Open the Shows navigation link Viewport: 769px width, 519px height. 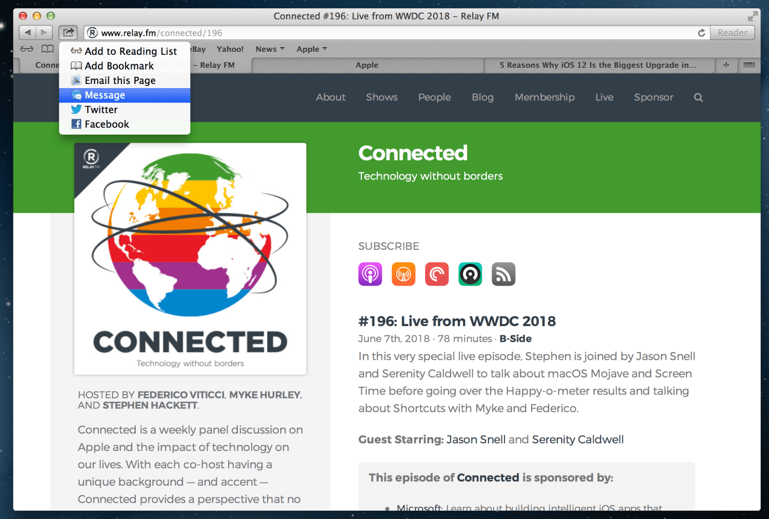382,97
